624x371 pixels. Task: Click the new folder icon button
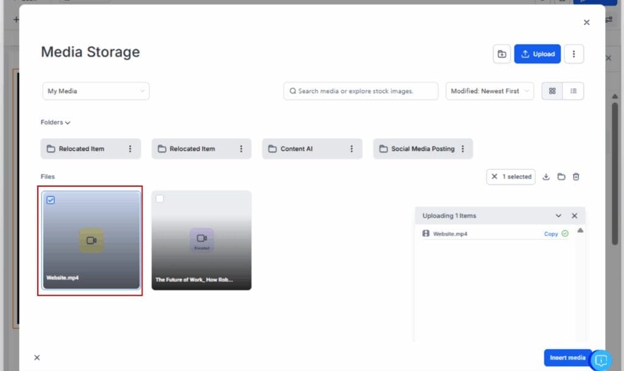(x=502, y=54)
